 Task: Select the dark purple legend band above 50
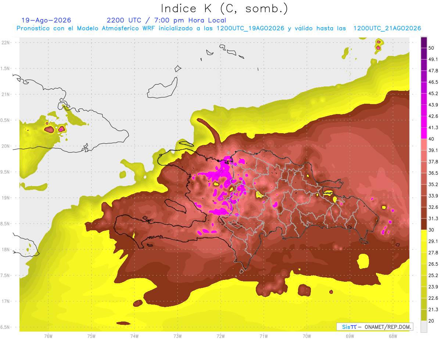424,43
